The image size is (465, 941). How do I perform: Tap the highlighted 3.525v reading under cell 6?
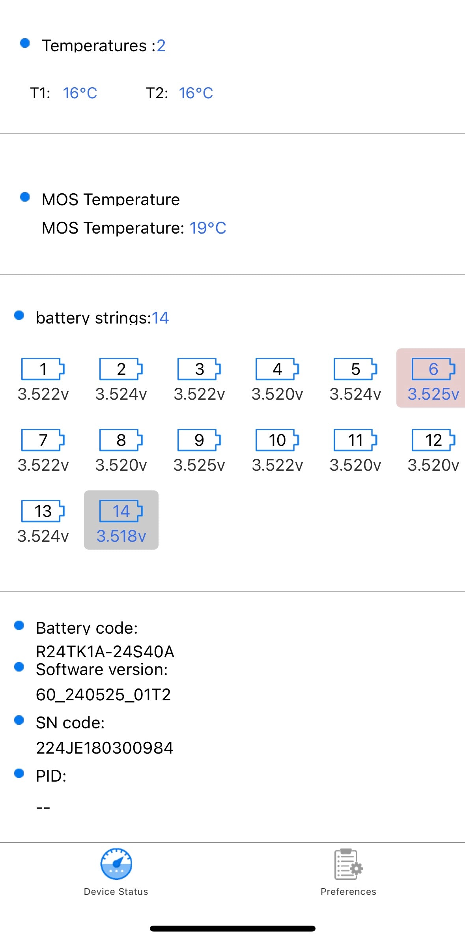[x=434, y=393]
